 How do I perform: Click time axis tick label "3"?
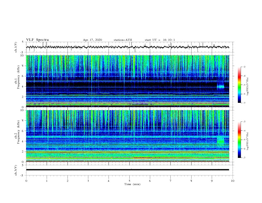click(x=88, y=181)
